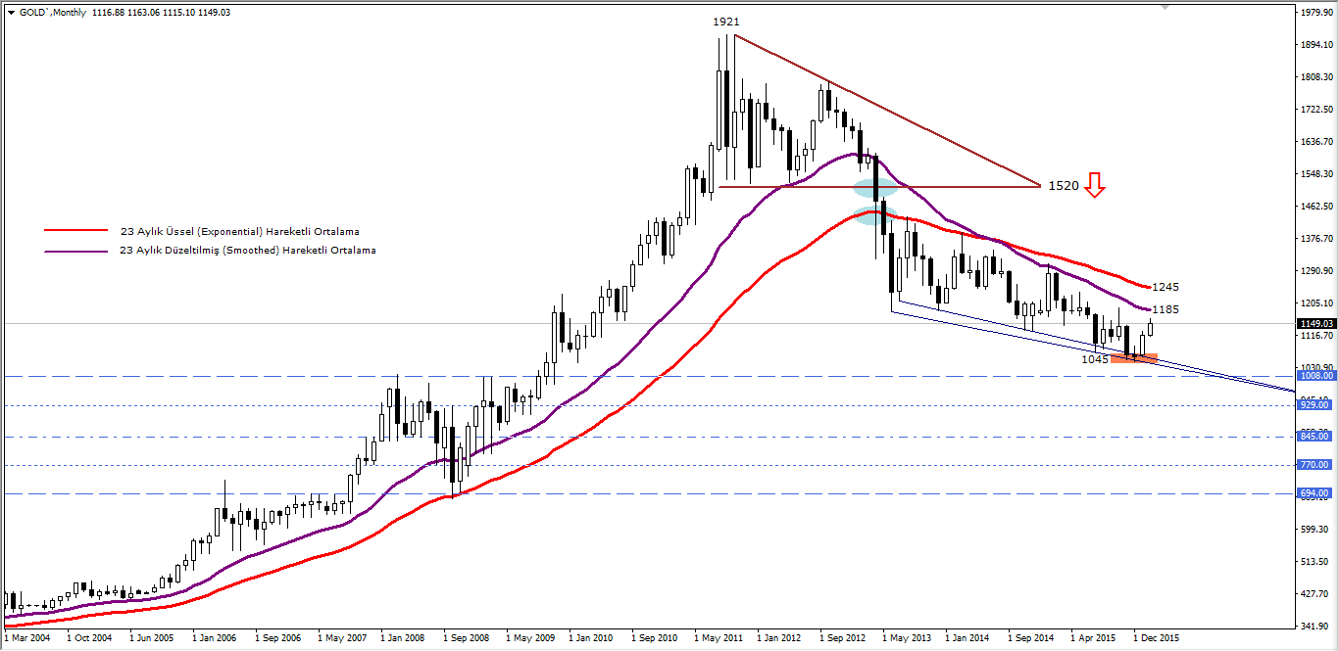The image size is (1339, 651).
Task: Click the 929.00 horizontal level price tag
Action: (1314, 405)
